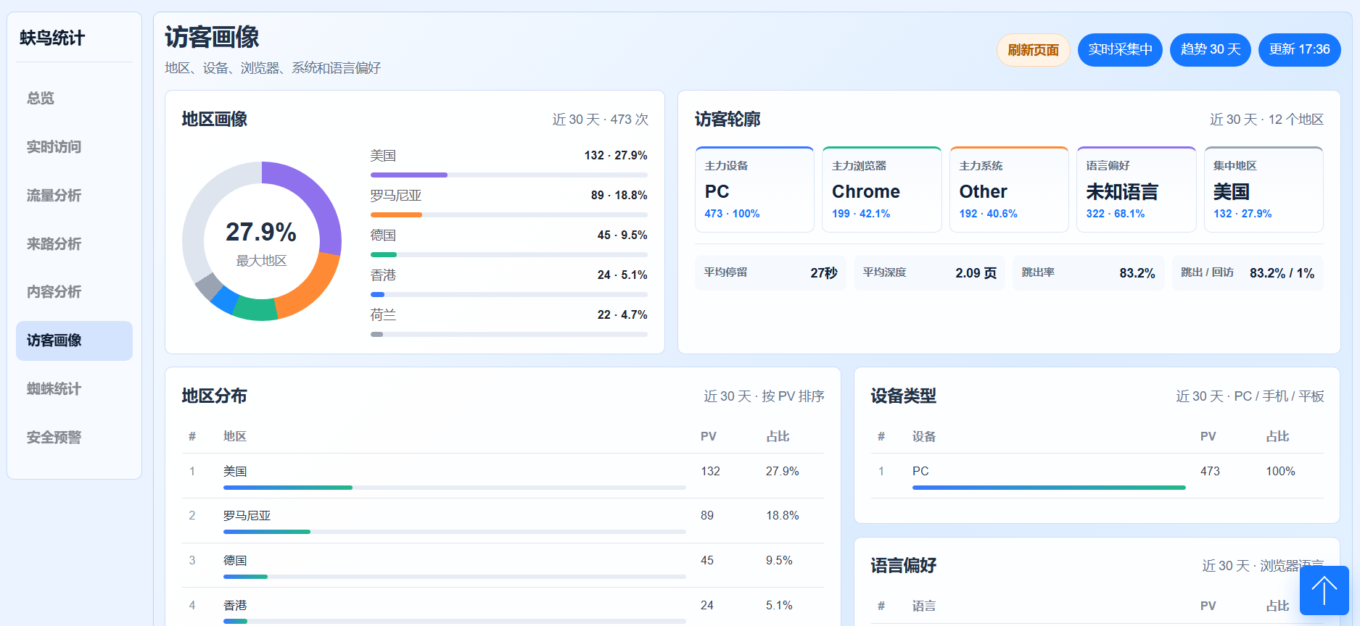
Task: Click the green segment of the donut chart
Action: pyautogui.click(x=255, y=309)
